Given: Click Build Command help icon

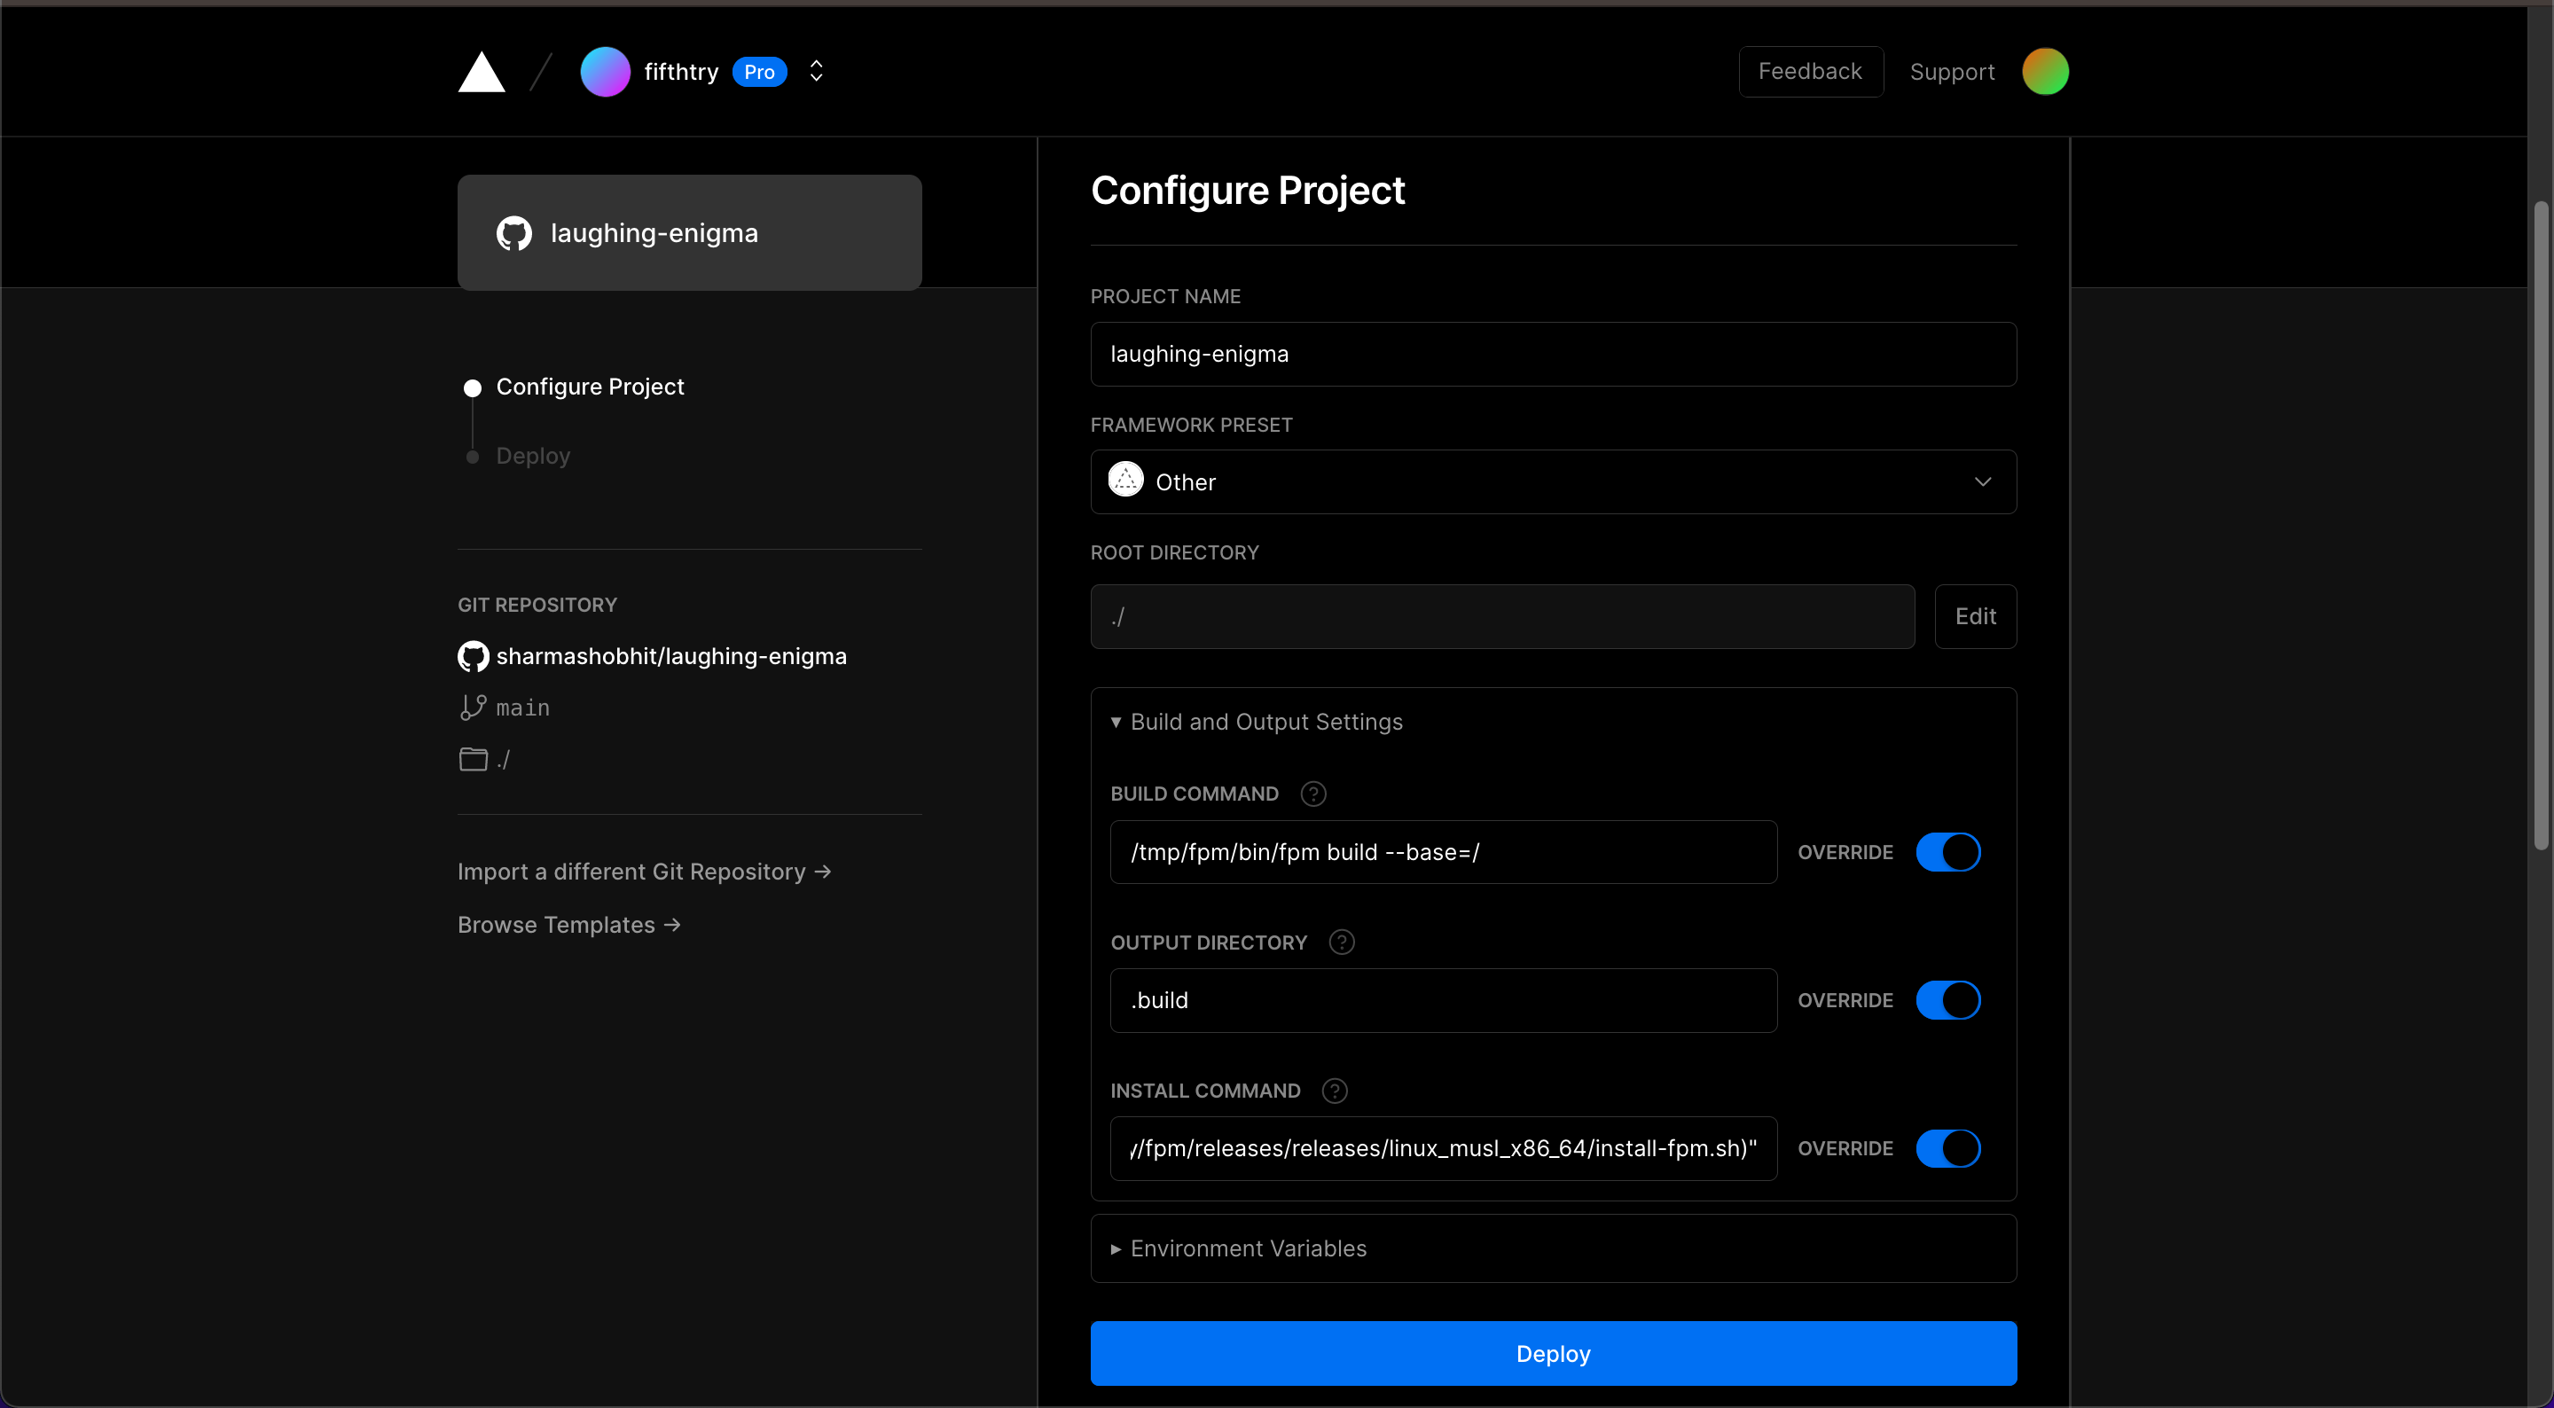Looking at the screenshot, I should (1312, 794).
